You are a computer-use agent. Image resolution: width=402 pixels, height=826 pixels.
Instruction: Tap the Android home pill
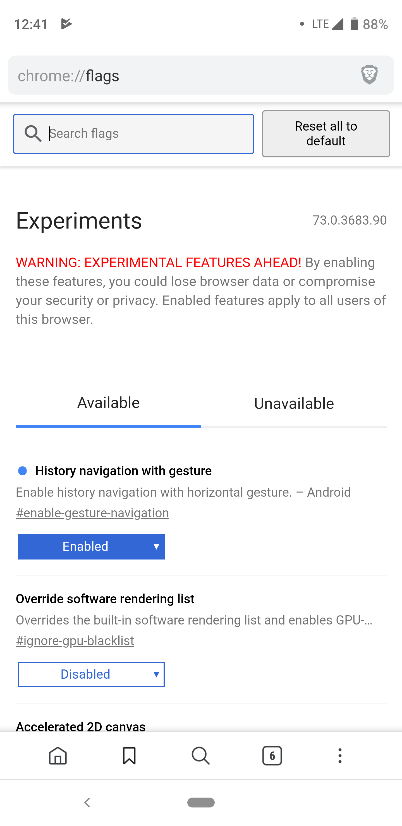201,803
